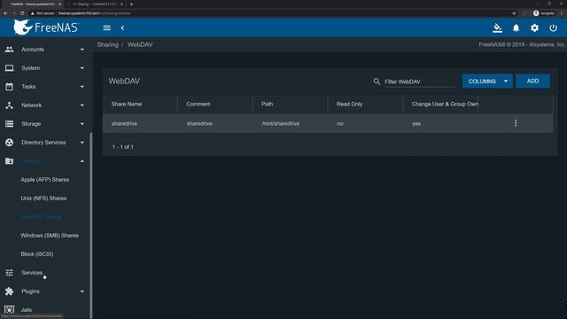Click the Sharing folder icon

pyautogui.click(x=10, y=161)
